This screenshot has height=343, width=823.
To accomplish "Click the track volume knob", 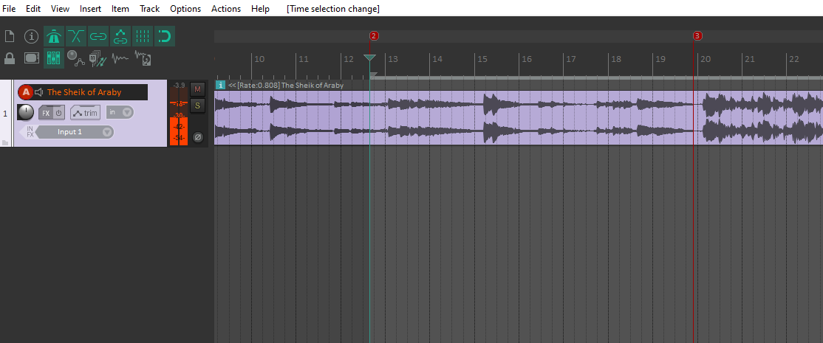I will [25, 112].
